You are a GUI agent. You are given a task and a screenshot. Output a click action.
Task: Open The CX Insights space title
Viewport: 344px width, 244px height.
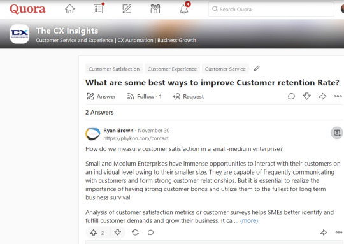[67, 31]
